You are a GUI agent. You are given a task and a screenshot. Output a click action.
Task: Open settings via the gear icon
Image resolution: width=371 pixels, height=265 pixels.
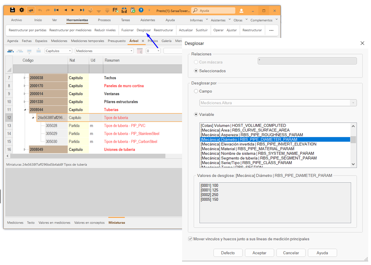point(21,10)
